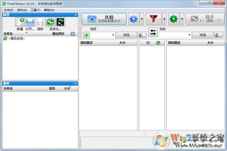Click the Save configuration floppy icon
227x151 pixels.
[40, 22]
